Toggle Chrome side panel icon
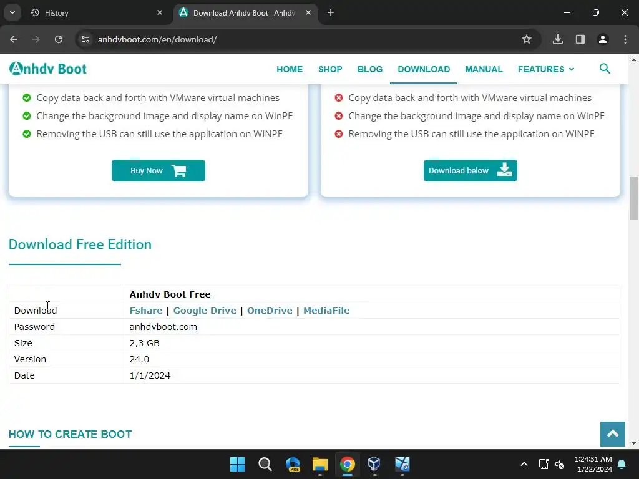Viewport: 639px width, 479px height. point(580,39)
